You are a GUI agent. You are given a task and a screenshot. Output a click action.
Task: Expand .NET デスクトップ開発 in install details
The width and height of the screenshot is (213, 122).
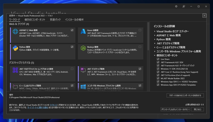[155, 43]
